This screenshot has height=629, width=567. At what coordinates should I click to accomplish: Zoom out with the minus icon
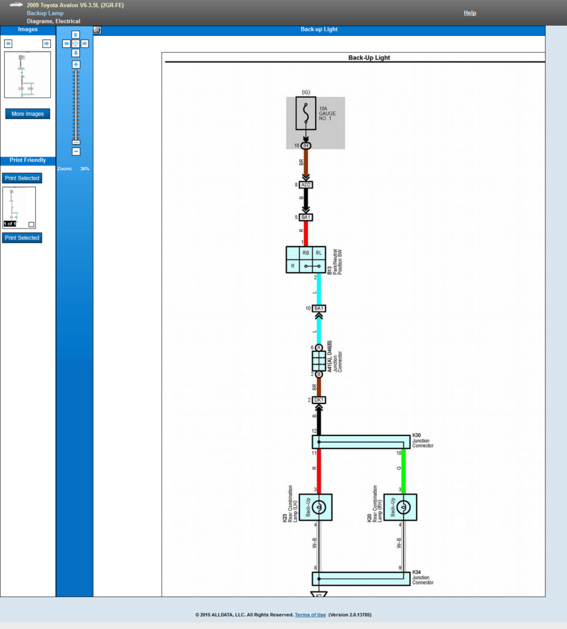pyautogui.click(x=76, y=152)
